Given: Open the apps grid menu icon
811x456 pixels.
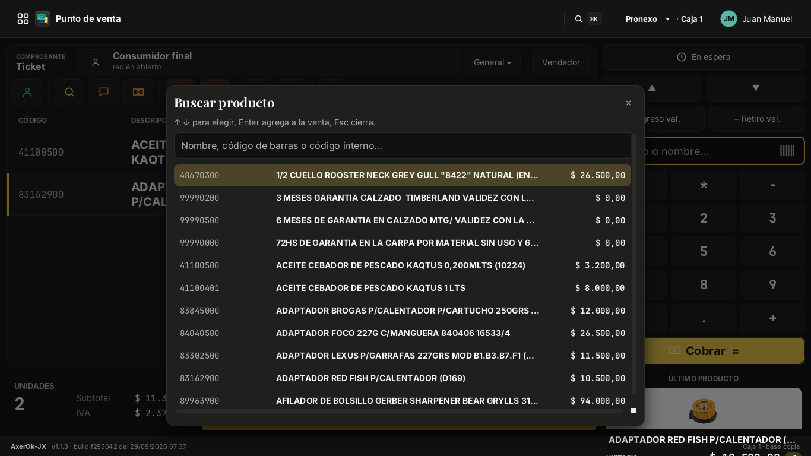Looking at the screenshot, I should pos(23,19).
